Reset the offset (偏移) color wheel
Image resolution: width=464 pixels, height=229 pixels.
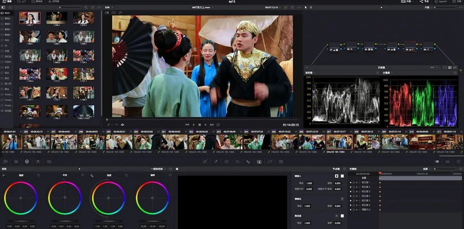[x=170, y=175]
